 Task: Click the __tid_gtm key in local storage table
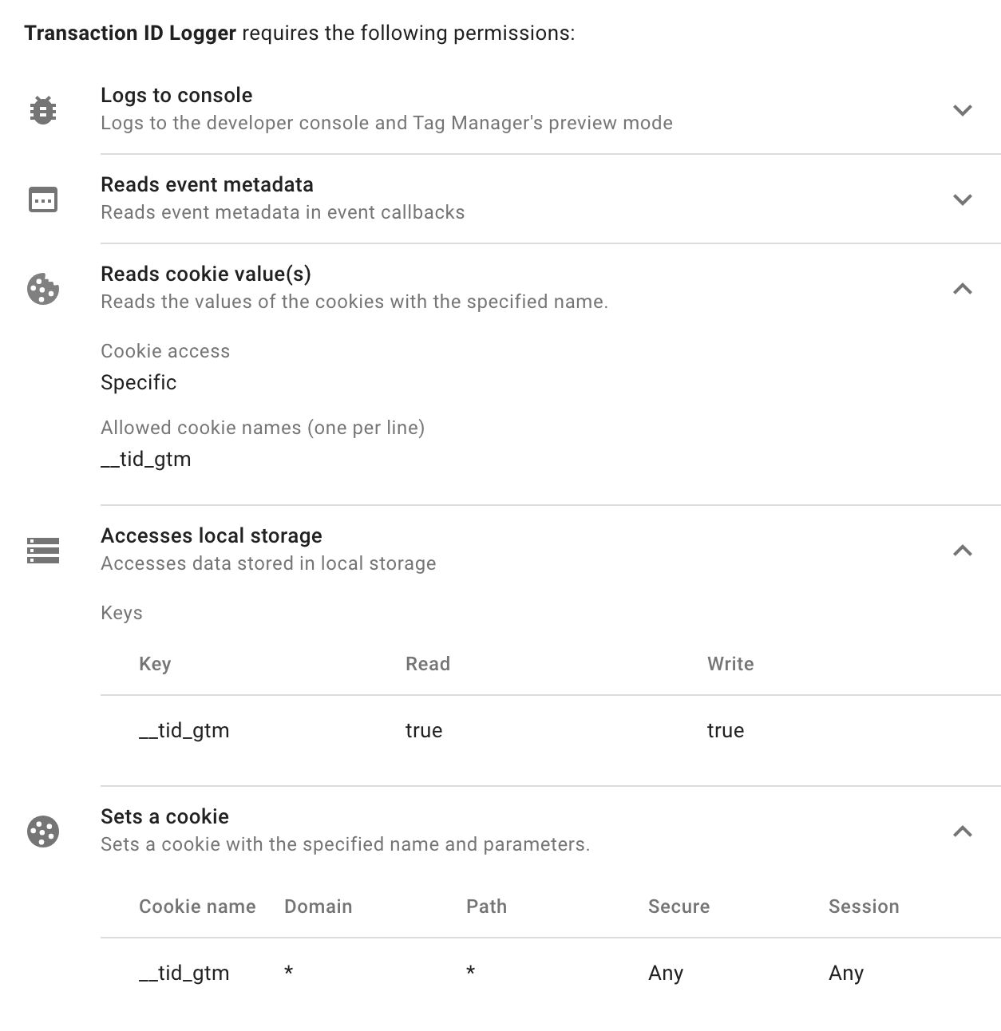184,731
